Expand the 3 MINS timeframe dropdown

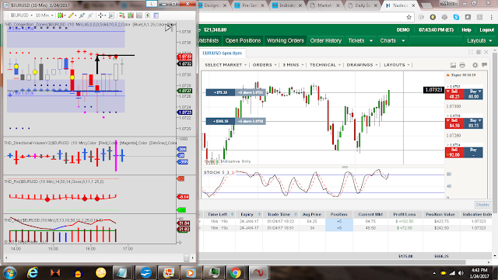coord(293,65)
